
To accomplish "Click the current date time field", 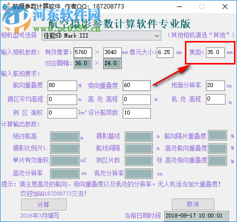I will point(196,216).
